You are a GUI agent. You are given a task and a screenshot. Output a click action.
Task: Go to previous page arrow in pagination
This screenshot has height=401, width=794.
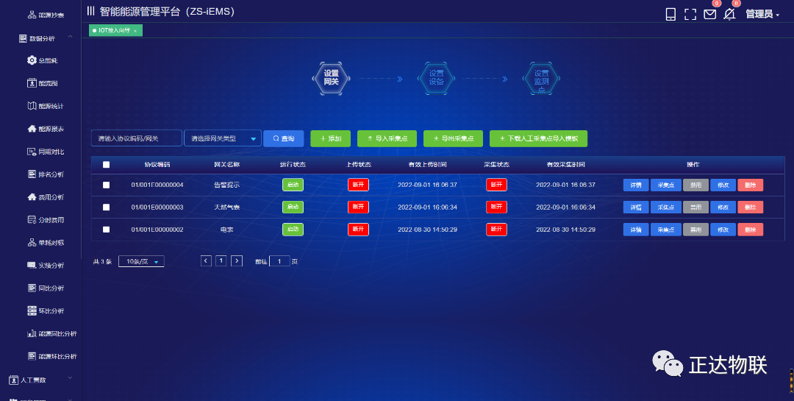[206, 261]
